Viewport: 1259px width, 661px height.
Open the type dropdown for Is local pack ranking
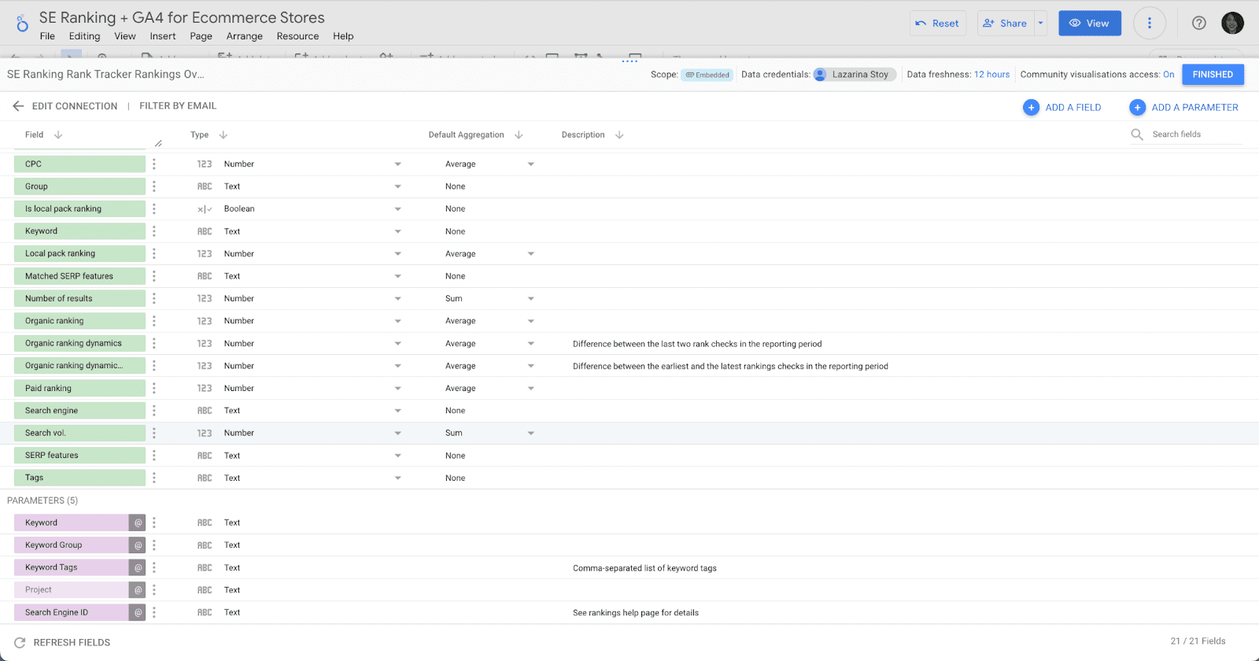pyautogui.click(x=397, y=209)
